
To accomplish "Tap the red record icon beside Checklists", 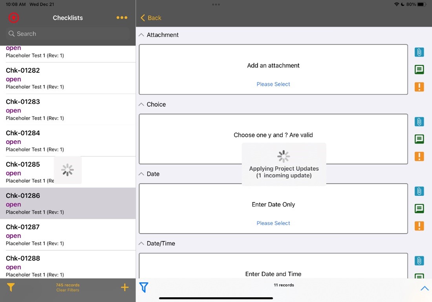I will [x=13, y=18].
